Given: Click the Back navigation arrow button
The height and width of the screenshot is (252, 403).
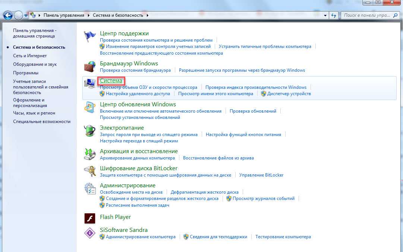Looking at the screenshot, I should pyautogui.click(x=8, y=15).
